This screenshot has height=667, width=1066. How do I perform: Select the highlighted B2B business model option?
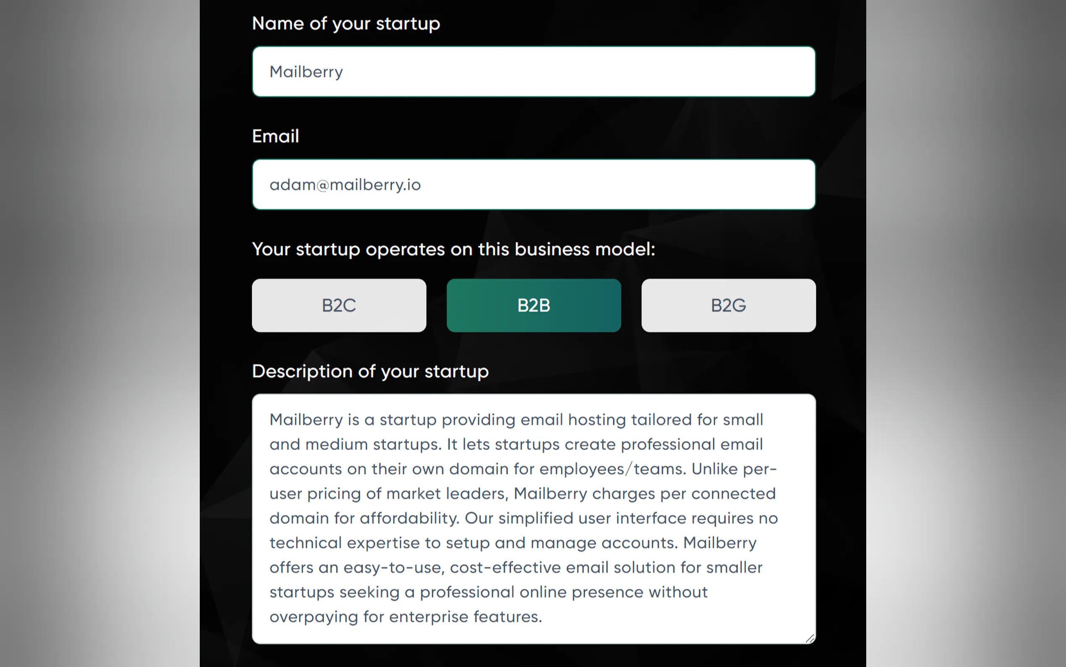(534, 305)
